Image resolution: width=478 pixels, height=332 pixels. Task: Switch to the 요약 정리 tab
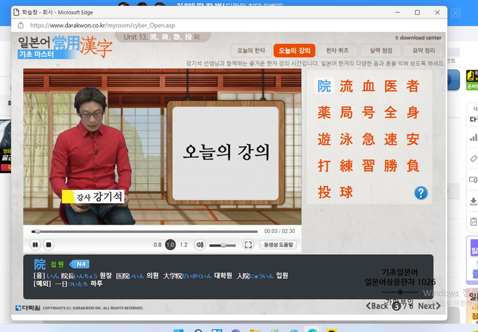[423, 51]
